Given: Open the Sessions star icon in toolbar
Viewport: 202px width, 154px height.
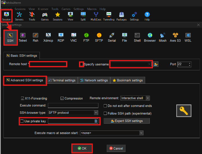Looking at the screenshot, I should tap(58, 16).
